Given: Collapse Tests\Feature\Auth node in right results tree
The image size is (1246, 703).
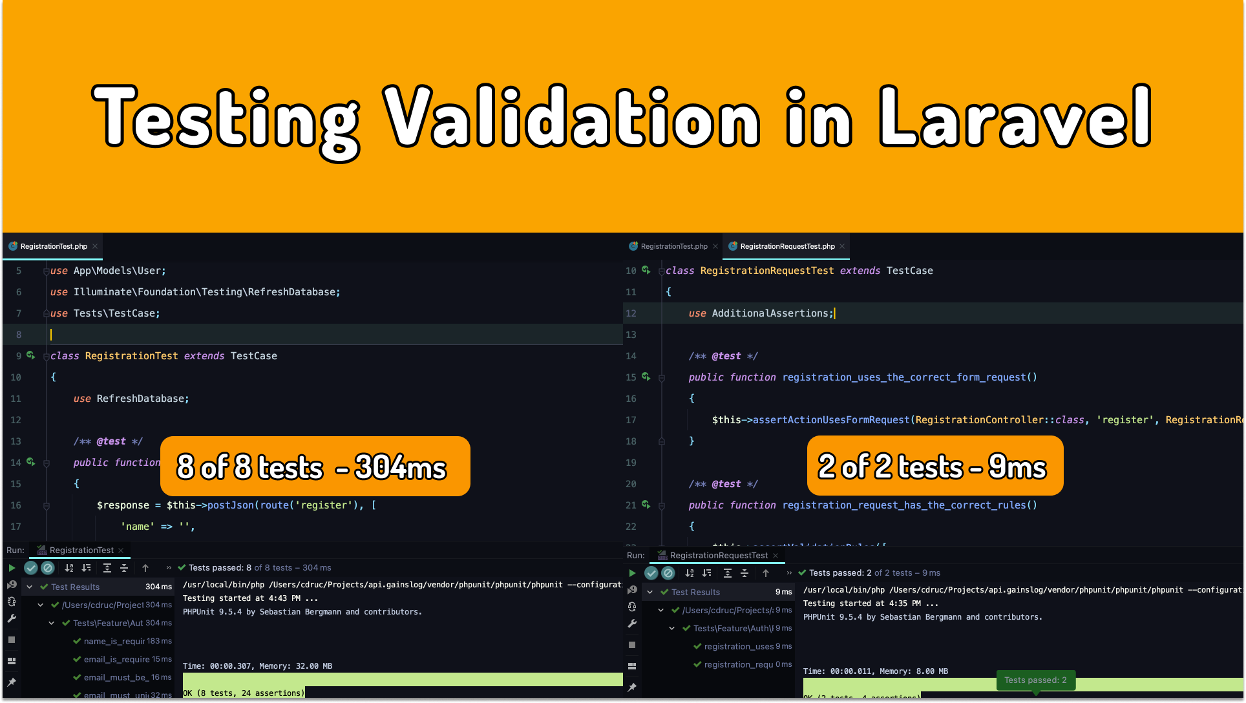Looking at the screenshot, I should (672, 628).
